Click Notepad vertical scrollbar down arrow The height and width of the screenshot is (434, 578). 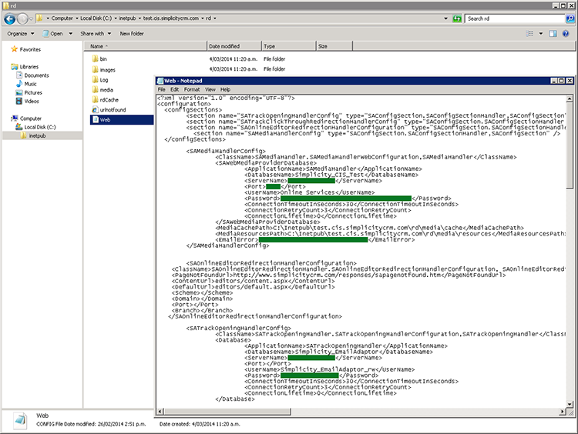pos(570,405)
